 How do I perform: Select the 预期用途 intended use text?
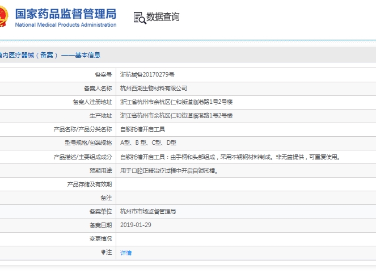pyautogui.click(x=169, y=171)
